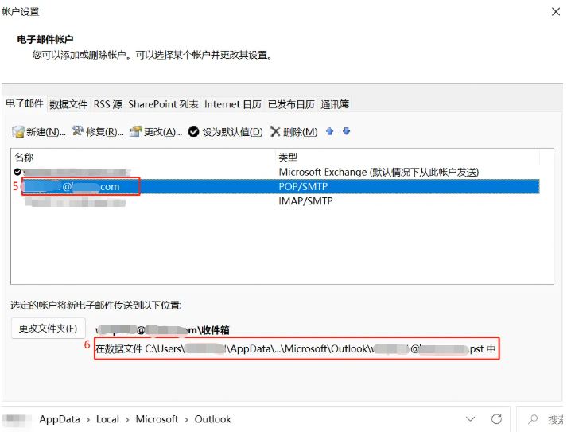571x432 pixels.
Task: Click the default account checkmark icon
Action: [x=17, y=172]
